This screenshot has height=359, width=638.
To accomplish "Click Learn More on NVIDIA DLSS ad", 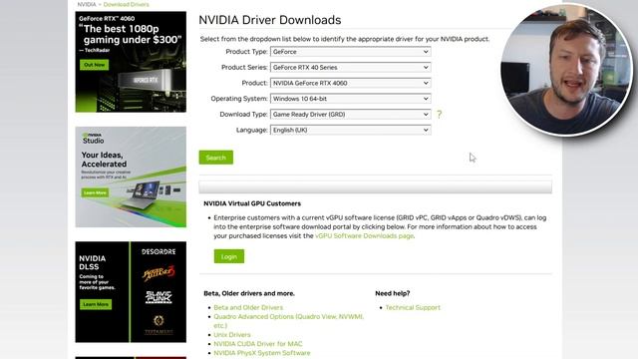I will tap(96, 304).
